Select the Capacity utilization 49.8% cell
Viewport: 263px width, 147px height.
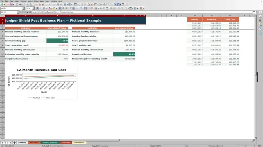pos(124,54)
